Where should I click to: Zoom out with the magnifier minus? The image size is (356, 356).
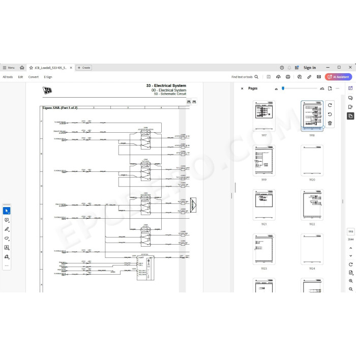tap(350, 289)
